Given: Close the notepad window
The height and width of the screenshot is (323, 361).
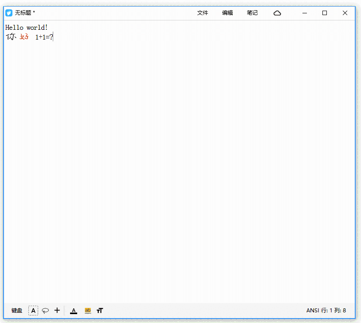Looking at the screenshot, I should click(345, 13).
